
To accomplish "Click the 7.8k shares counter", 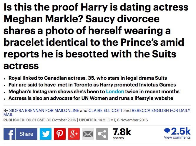I will click(x=122, y=134).
